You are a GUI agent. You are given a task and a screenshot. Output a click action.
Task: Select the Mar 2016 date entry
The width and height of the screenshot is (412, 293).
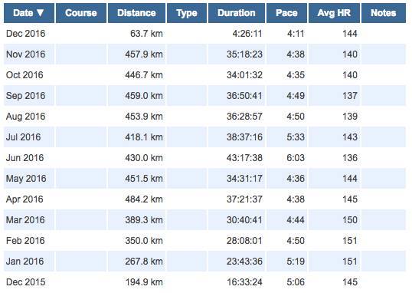coord(25,220)
